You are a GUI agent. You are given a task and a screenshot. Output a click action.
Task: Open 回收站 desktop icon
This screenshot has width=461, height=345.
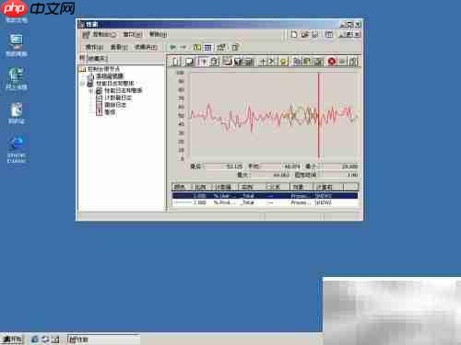17,113
